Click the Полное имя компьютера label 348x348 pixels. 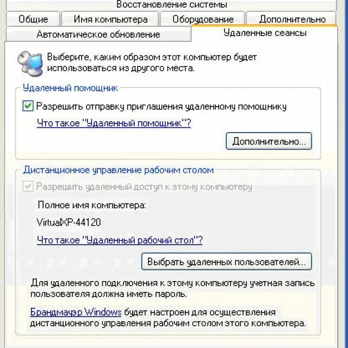click(x=92, y=205)
